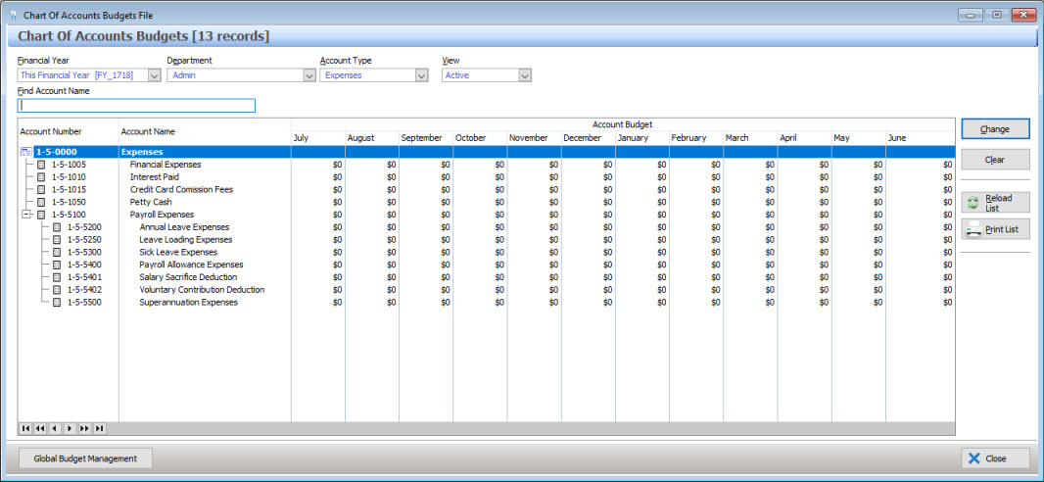Screen dimensions: 1044x482
Task: Click the Find Account Name field
Action: tap(136, 106)
